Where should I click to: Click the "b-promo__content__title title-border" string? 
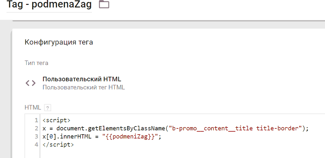pyautogui.click(x=235, y=128)
